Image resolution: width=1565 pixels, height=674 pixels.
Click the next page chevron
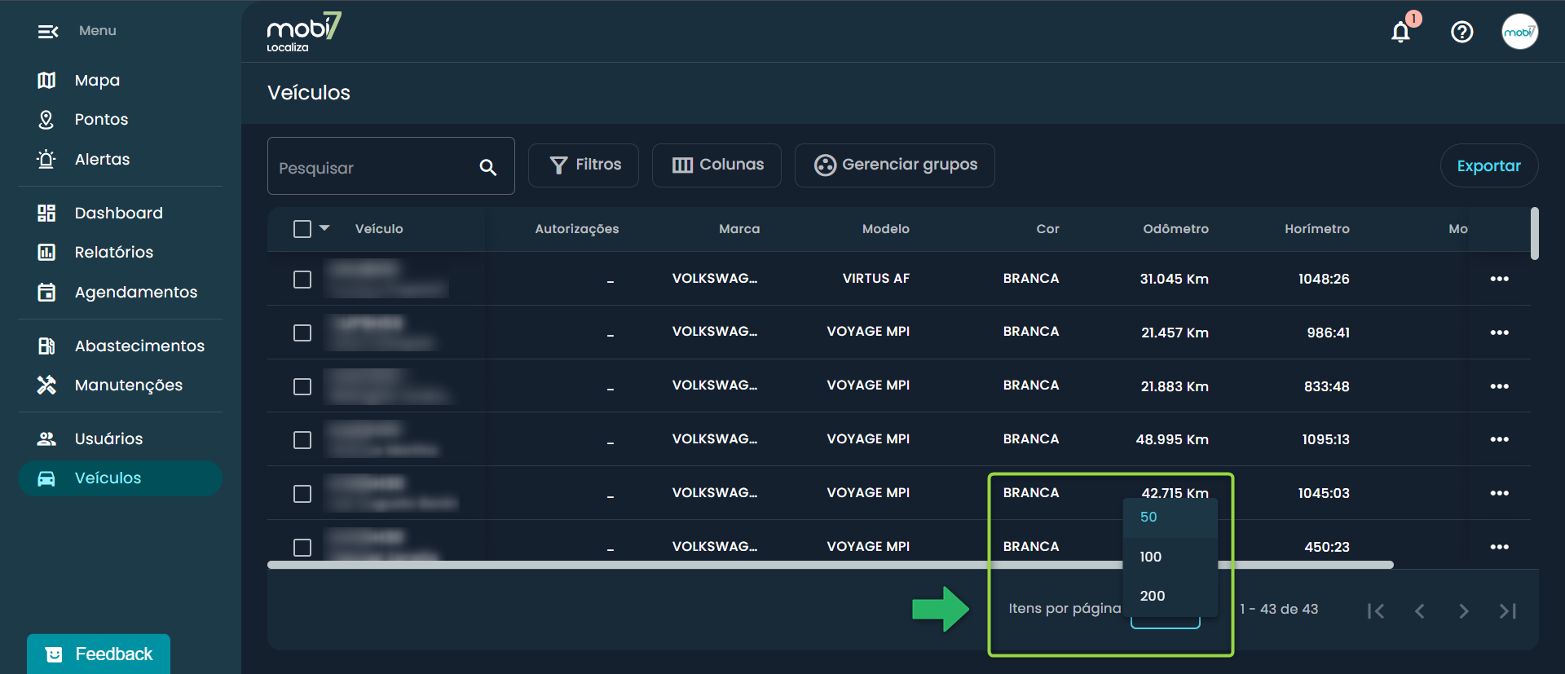(x=1463, y=610)
